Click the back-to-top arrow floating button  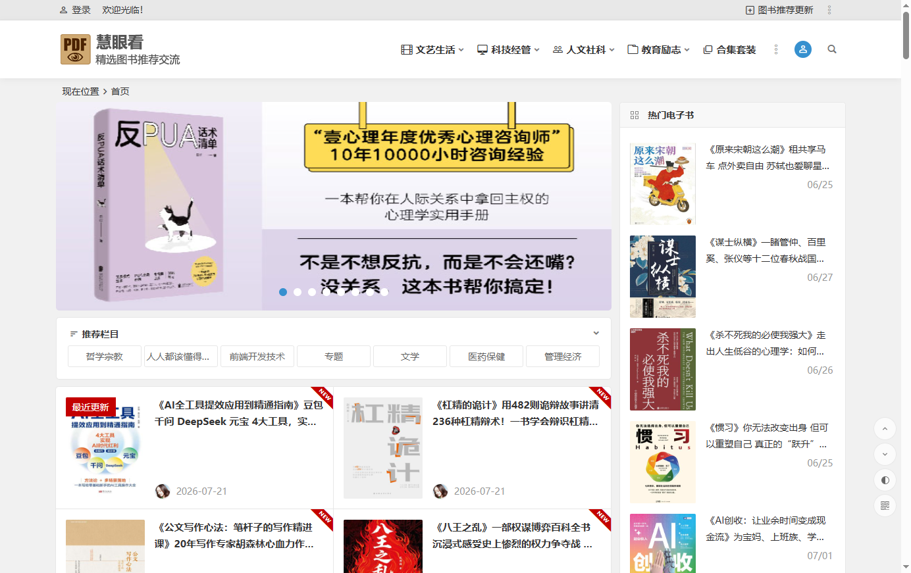pyautogui.click(x=885, y=429)
